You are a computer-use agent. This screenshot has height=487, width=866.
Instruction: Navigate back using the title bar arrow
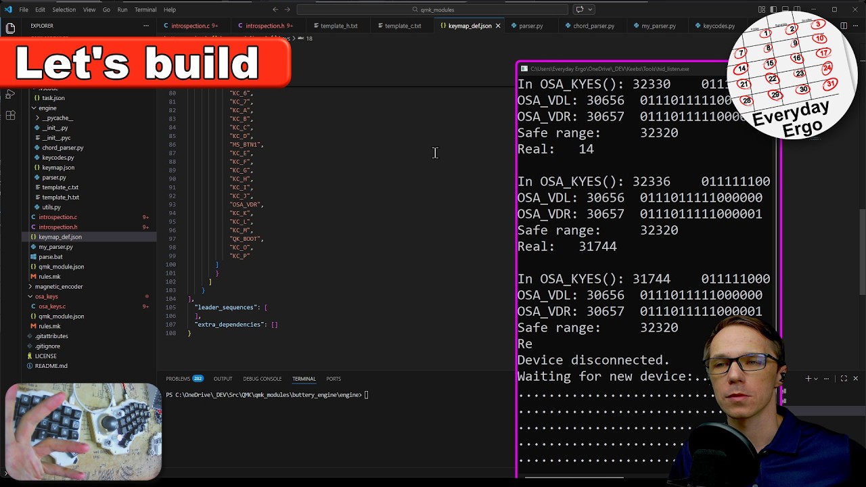point(275,9)
